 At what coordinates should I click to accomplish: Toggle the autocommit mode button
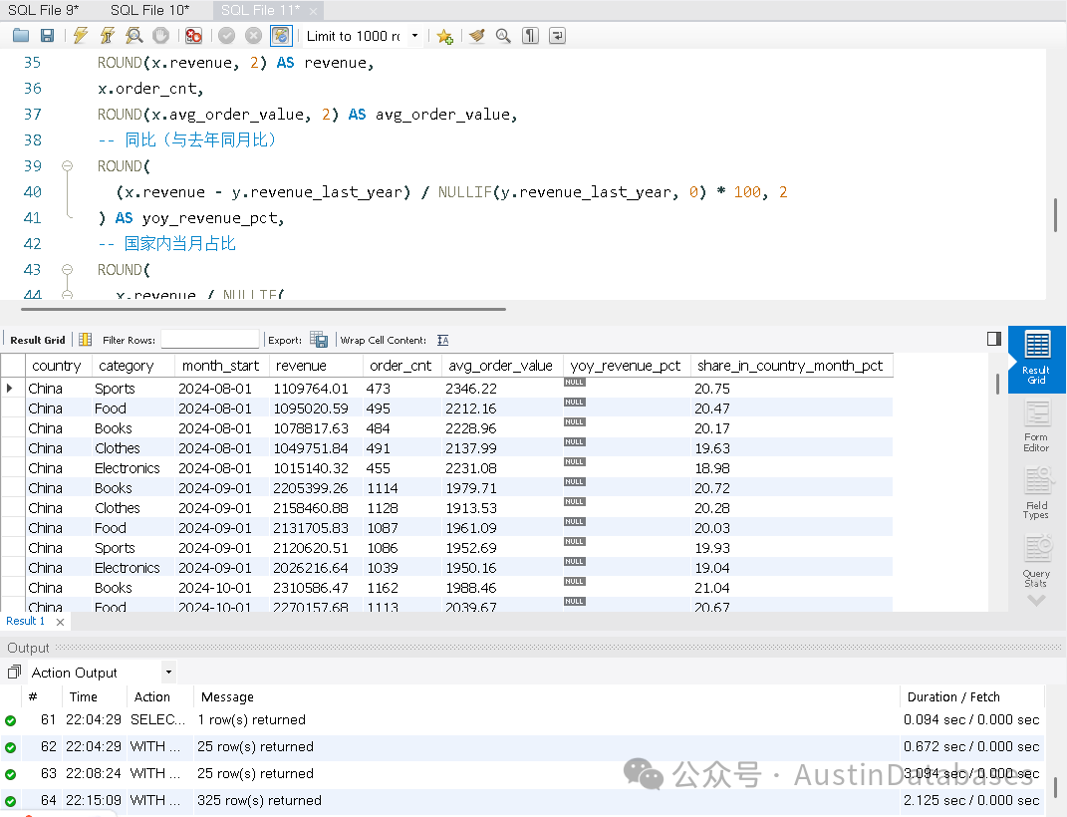(281, 36)
